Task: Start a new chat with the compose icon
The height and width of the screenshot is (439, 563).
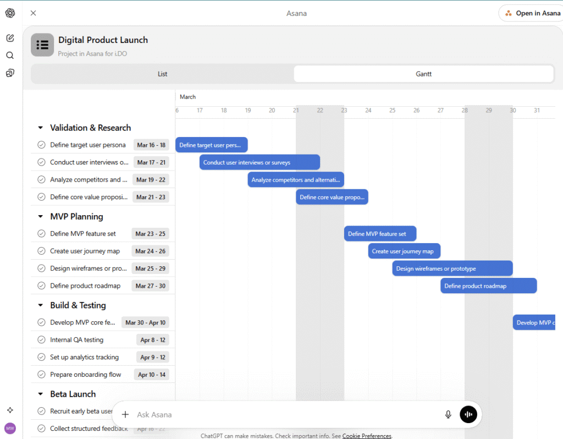Action: pyautogui.click(x=9, y=37)
